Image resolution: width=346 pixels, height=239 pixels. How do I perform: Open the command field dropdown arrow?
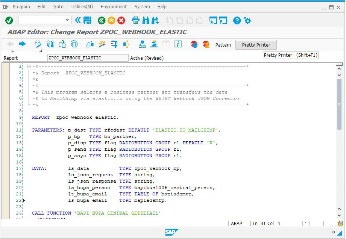pos(67,20)
